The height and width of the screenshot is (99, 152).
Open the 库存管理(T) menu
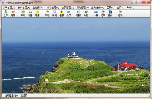coord(53,8)
